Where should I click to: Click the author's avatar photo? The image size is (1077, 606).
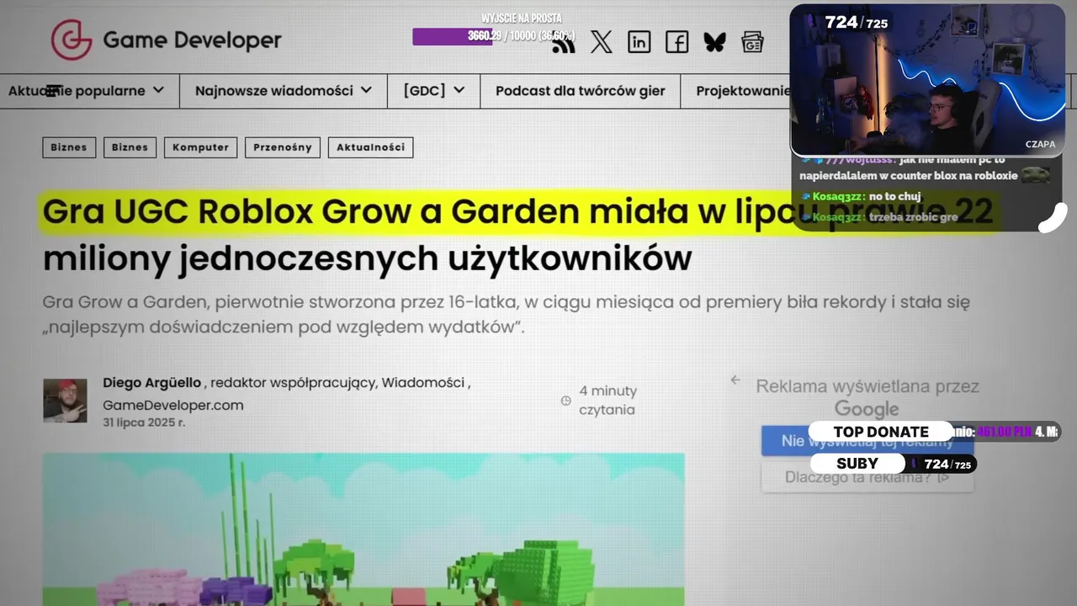pyautogui.click(x=66, y=401)
